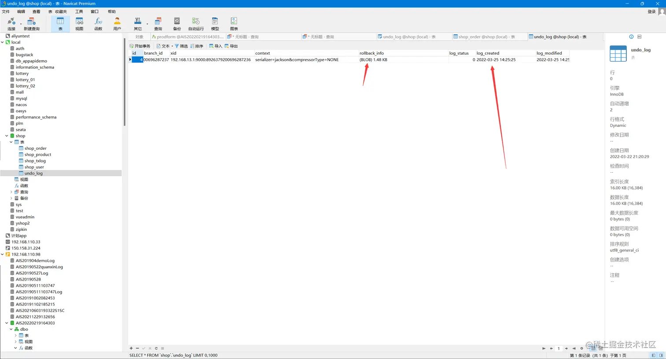Select the shop_order table in tree
Screen dimensions: 666x359
tap(35, 148)
